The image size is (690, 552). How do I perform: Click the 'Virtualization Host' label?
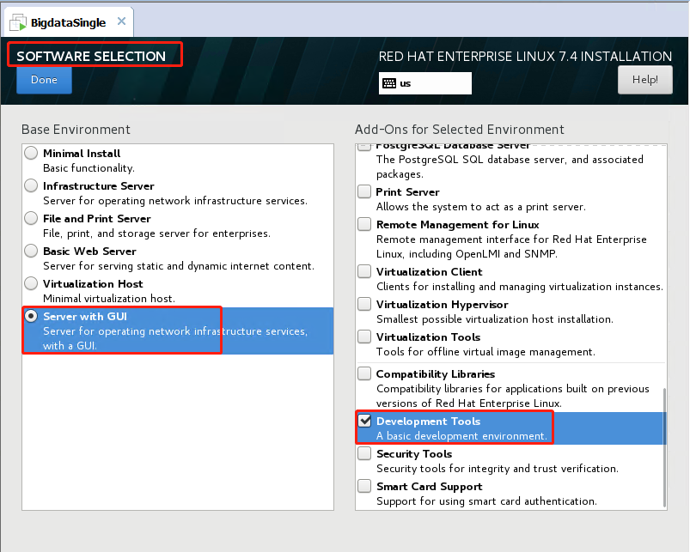[x=93, y=283]
